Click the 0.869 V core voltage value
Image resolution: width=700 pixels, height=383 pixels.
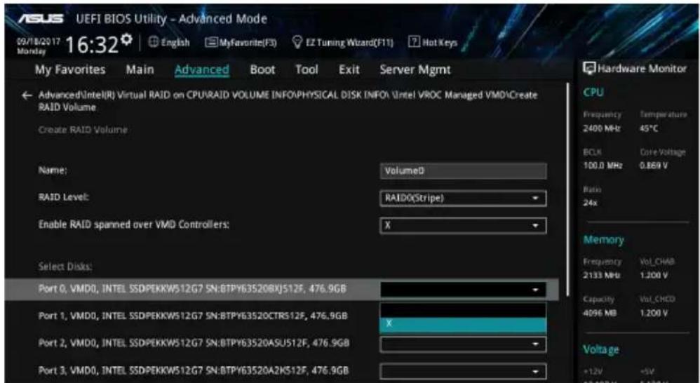coord(654,166)
